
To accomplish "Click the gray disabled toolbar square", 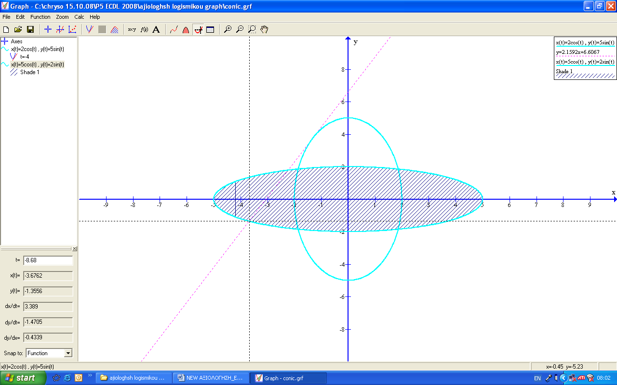I will (x=102, y=29).
